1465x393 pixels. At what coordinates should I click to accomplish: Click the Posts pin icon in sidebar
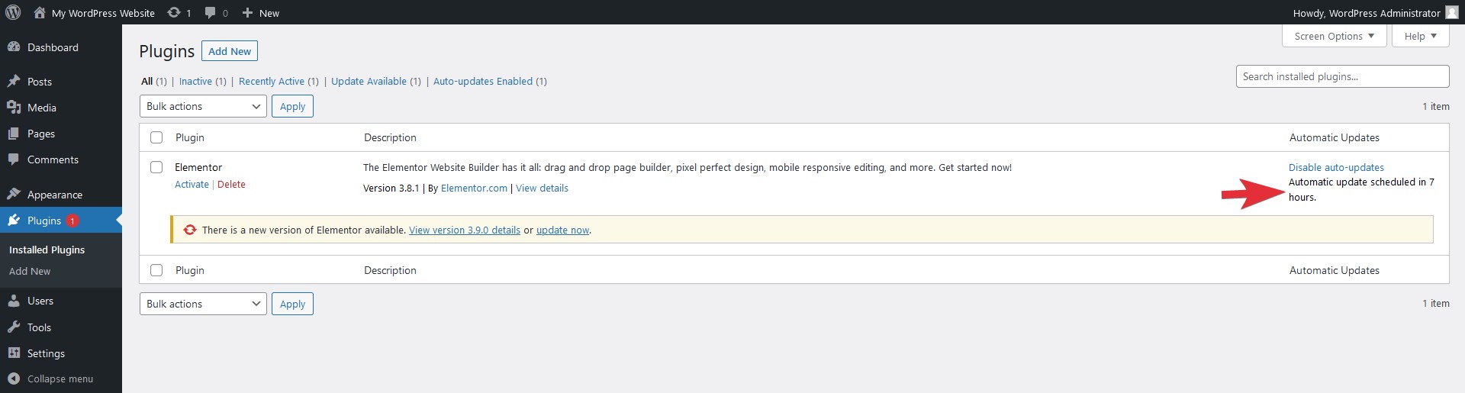[x=14, y=81]
